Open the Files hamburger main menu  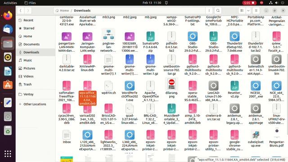pyautogui.click(x=256, y=11)
